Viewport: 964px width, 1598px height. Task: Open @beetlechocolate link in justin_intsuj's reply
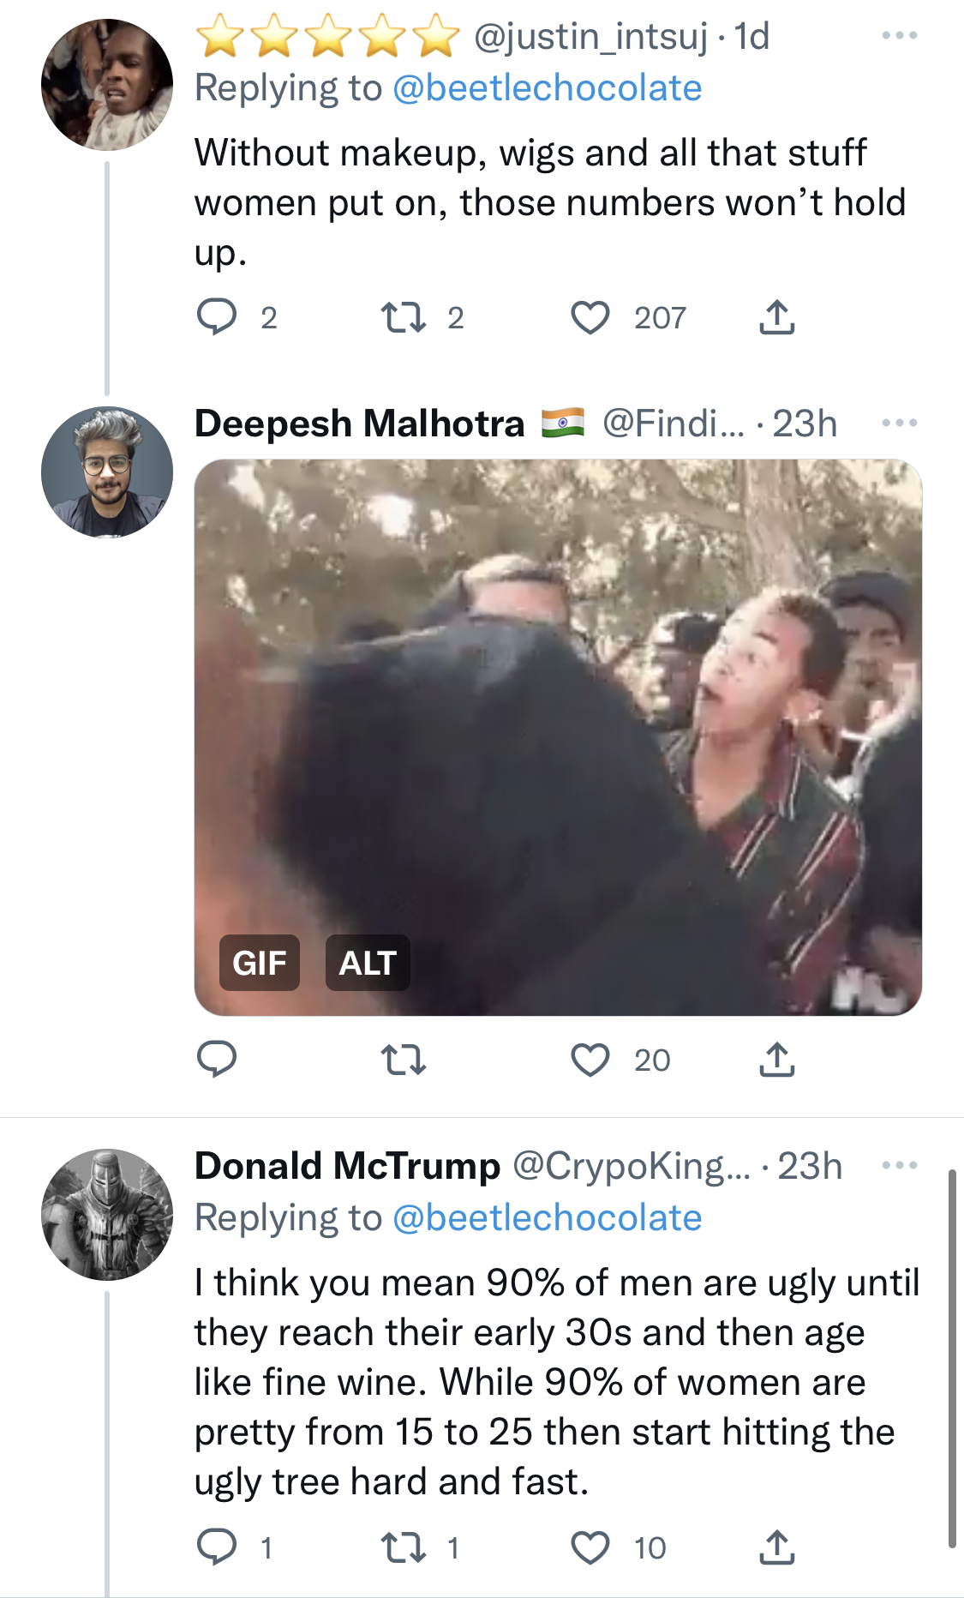coord(547,88)
